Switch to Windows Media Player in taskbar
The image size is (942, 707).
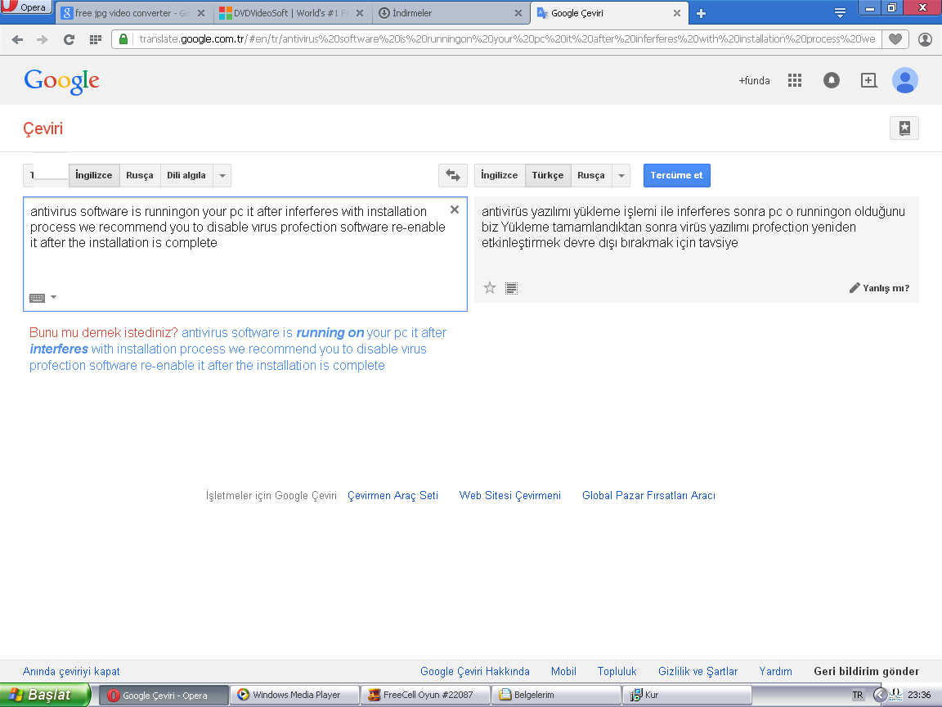tap(295, 695)
